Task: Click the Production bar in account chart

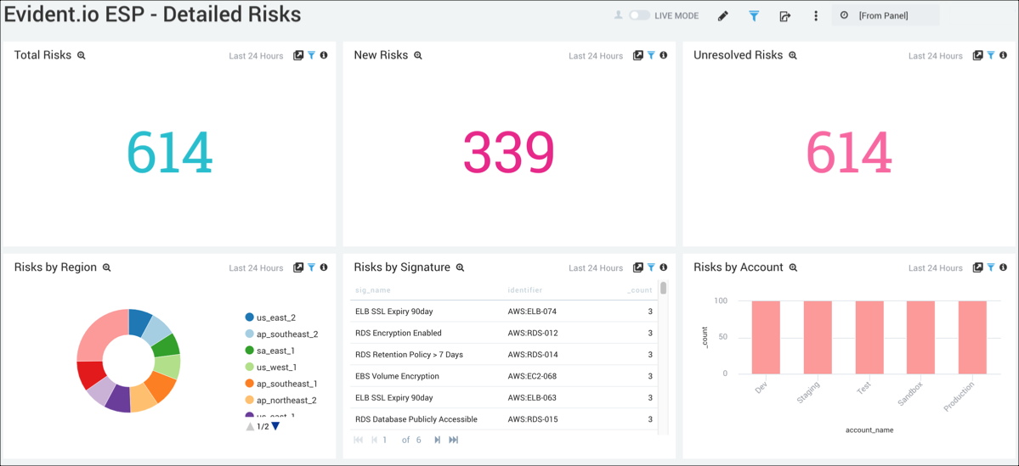Action: [972, 337]
